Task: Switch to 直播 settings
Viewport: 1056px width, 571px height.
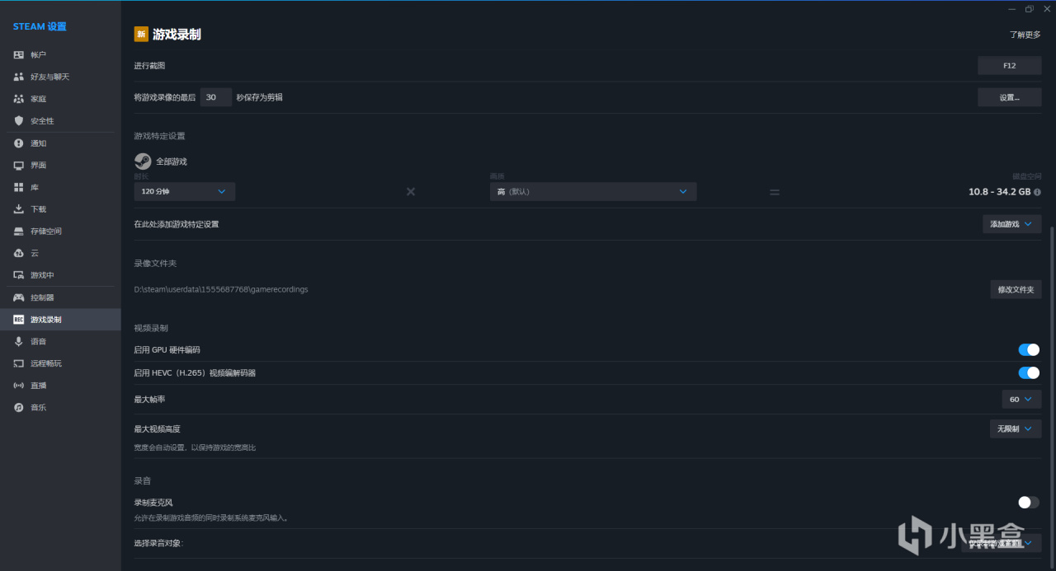Action: pos(60,386)
